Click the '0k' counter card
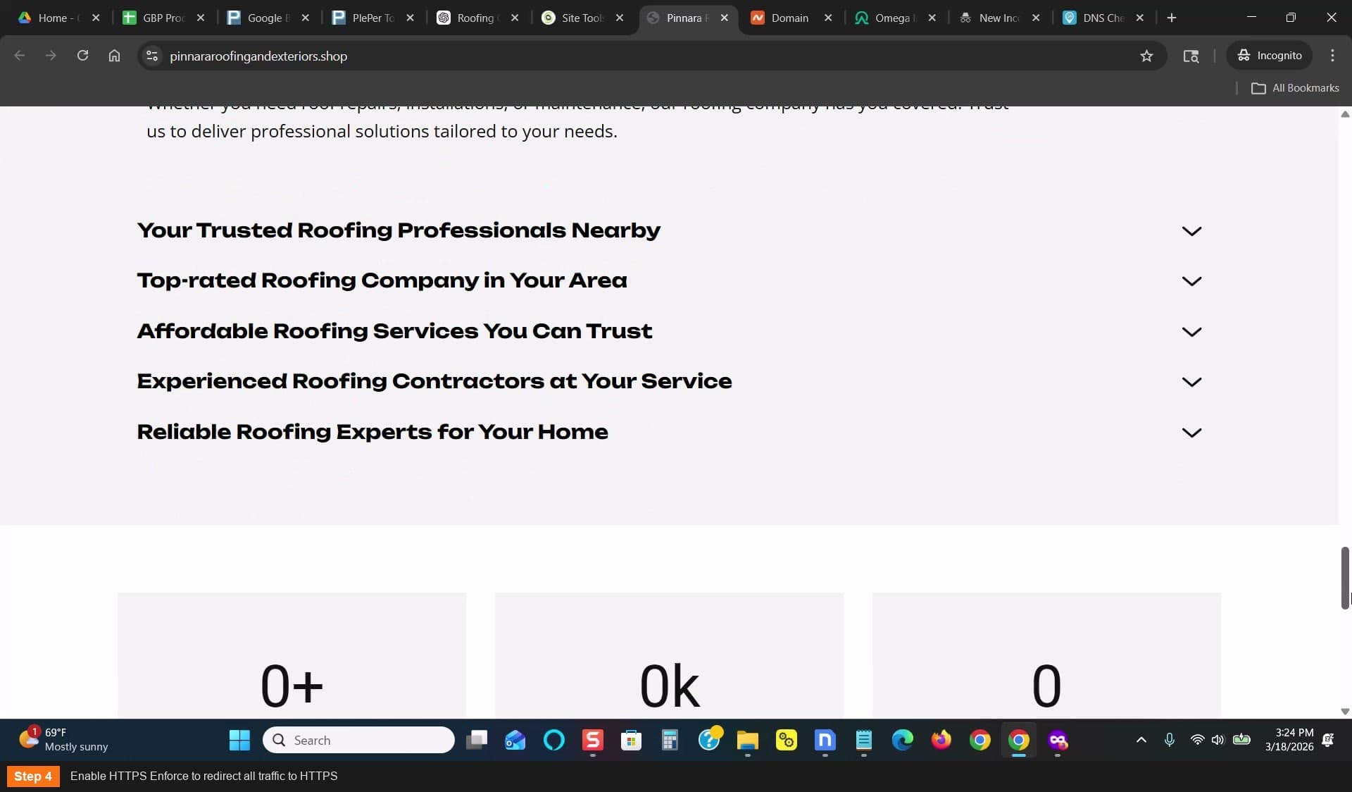 coord(669,655)
